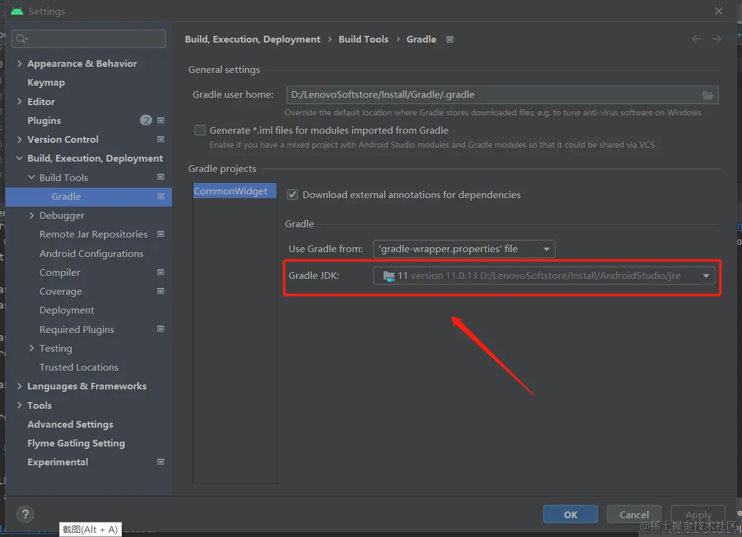
Task: Open the Gradle JDK dropdown
Action: tap(544, 276)
